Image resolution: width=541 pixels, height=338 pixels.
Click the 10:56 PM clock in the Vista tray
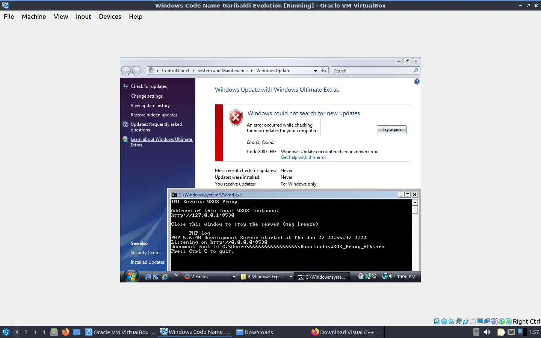point(406,277)
